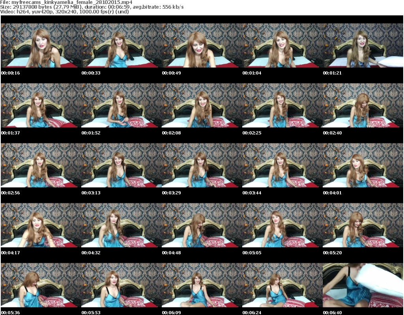Viewport: 404px width, 315px height.
Task: Click the snapshot taken at 00:05:53
Action: point(122,285)
